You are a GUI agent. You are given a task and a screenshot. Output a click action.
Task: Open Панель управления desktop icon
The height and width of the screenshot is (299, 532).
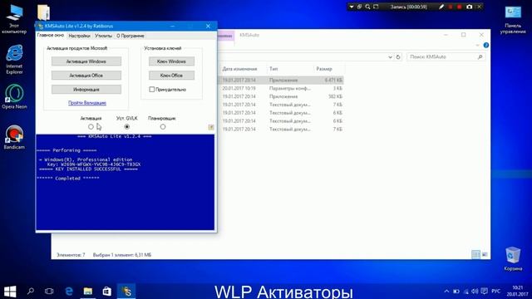click(513, 20)
